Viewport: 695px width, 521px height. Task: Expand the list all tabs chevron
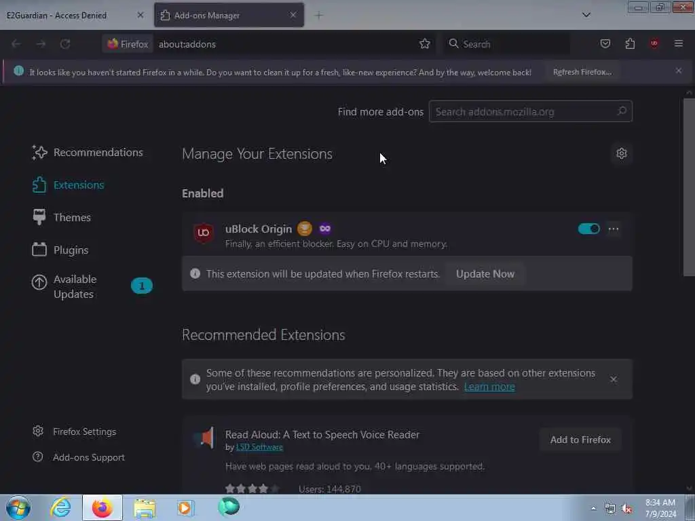click(586, 15)
